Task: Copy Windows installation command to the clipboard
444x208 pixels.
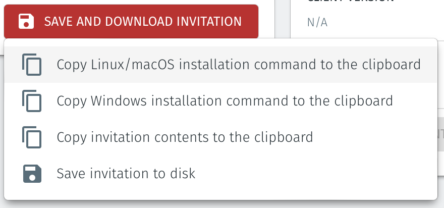Action: click(225, 101)
